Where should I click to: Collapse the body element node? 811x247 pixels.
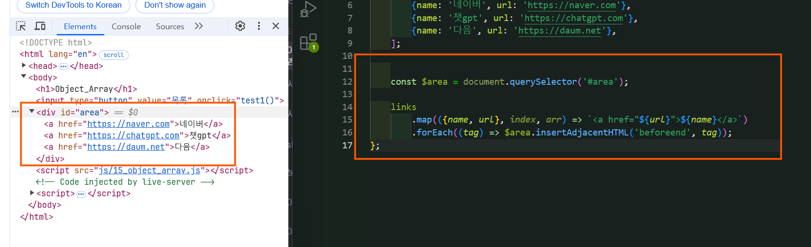pyautogui.click(x=24, y=77)
